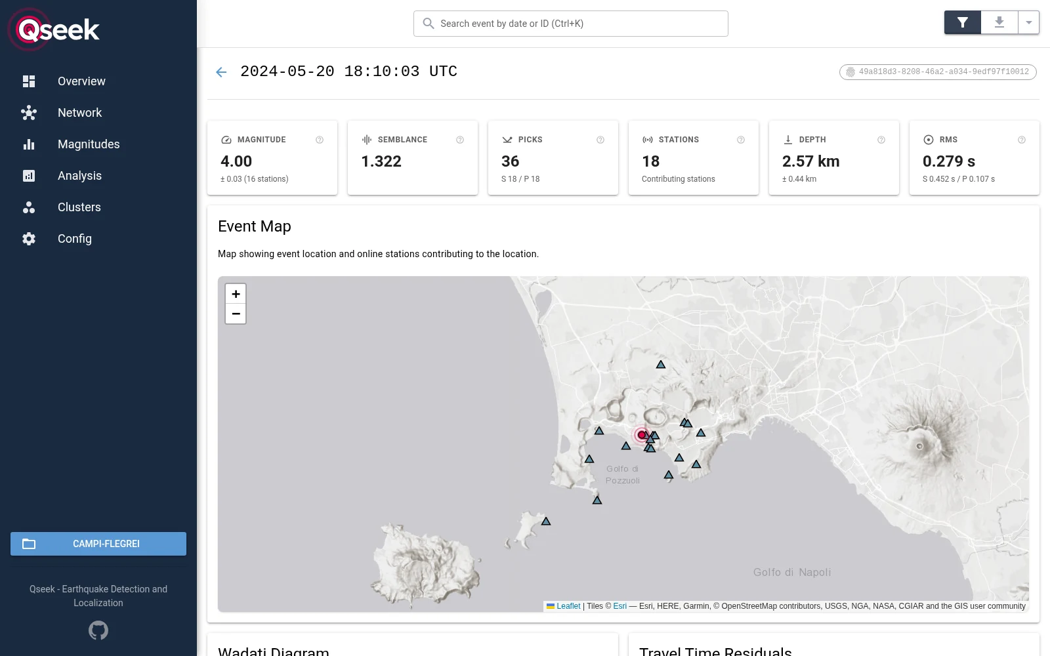This screenshot has height=656, width=1050.
Task: Open the GitHub repository icon
Action: pyautogui.click(x=98, y=630)
